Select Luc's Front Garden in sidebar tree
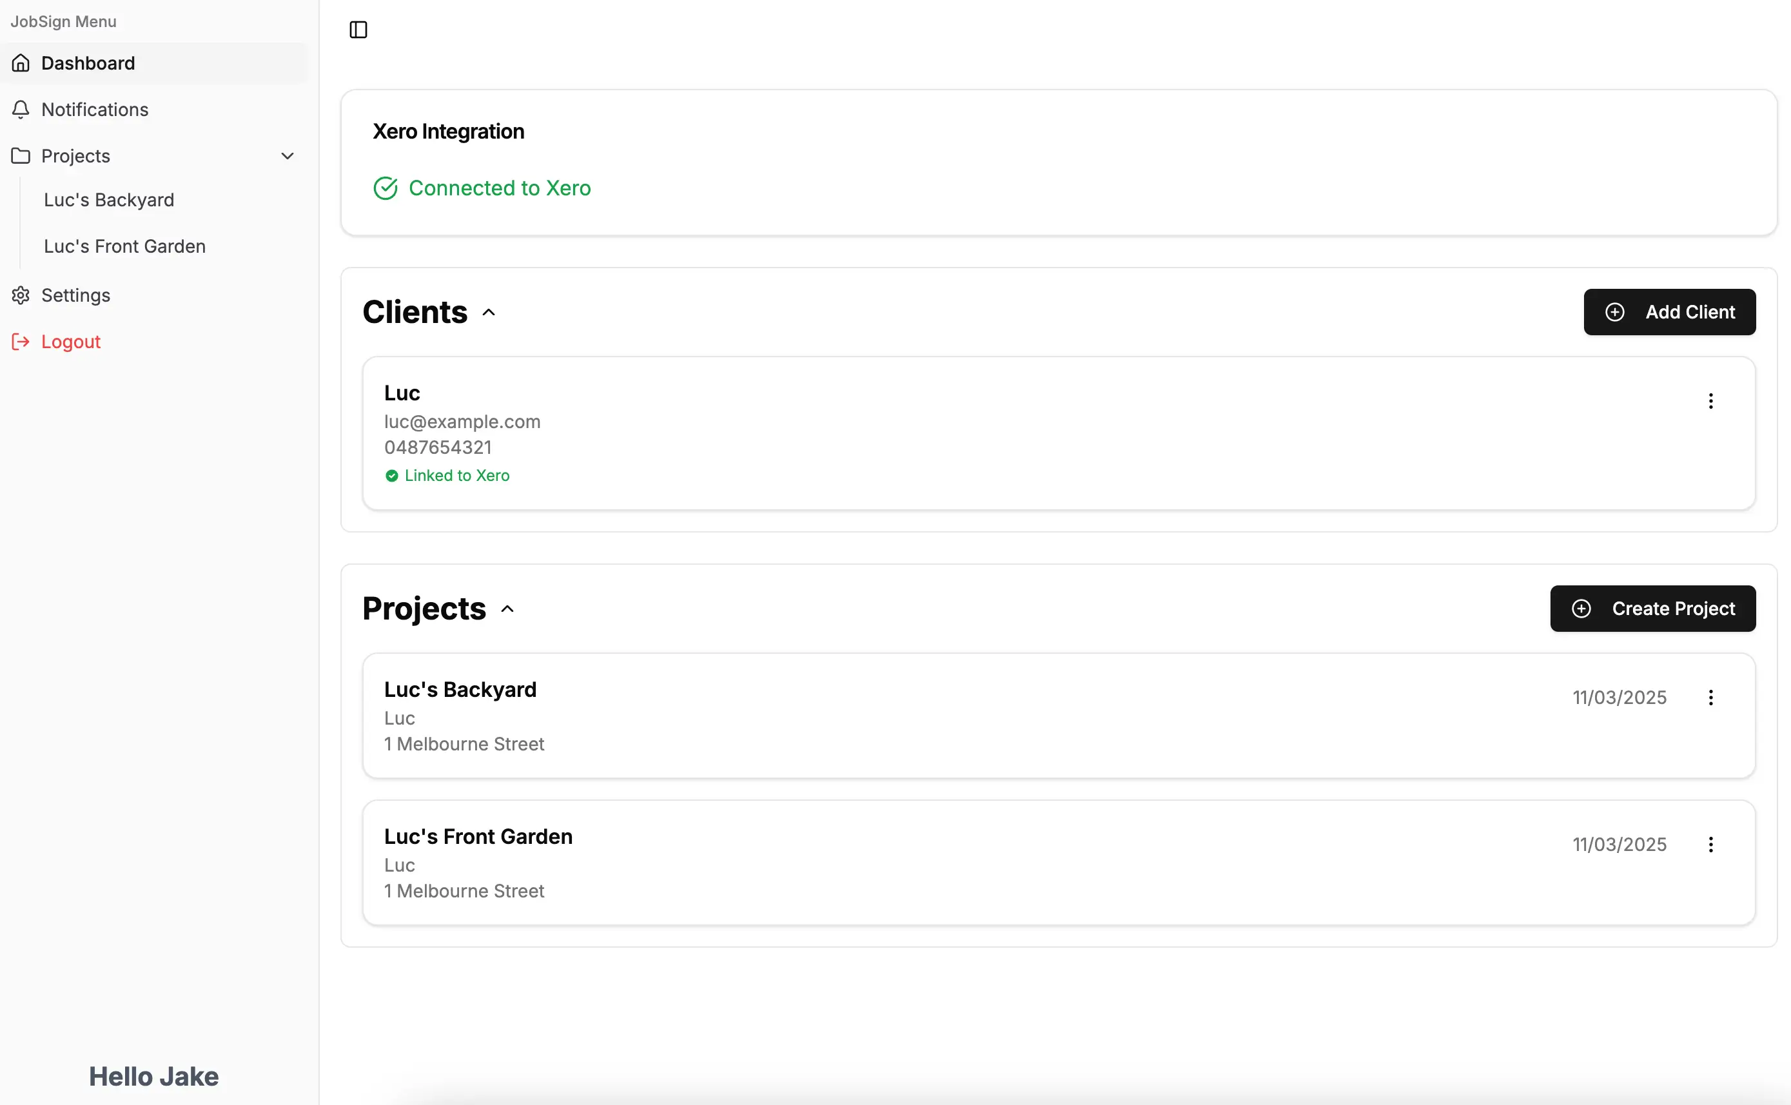Image resolution: width=1791 pixels, height=1105 pixels. pyautogui.click(x=125, y=246)
